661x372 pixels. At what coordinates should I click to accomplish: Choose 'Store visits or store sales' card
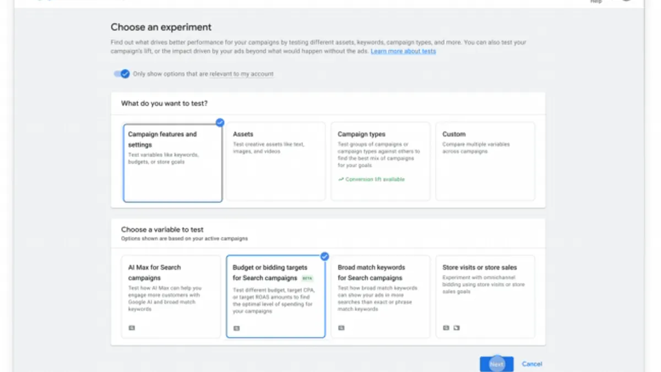tap(485, 296)
